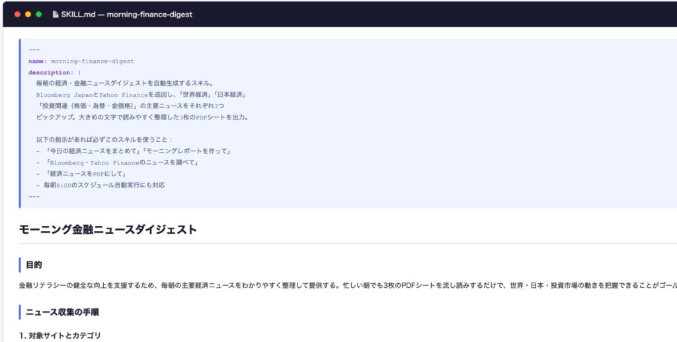677x342 pixels.
Task: Click the line ending with PDFシートを出力
Action: (x=142, y=118)
